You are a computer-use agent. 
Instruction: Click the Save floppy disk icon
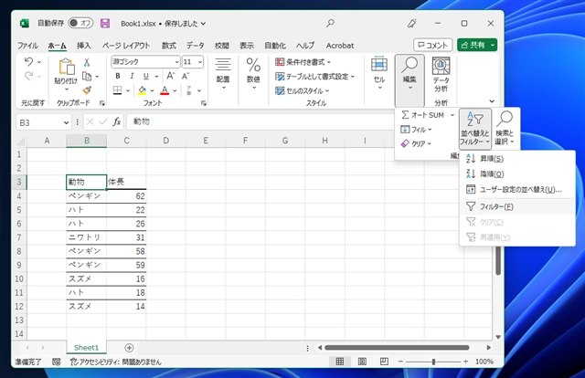click(105, 22)
